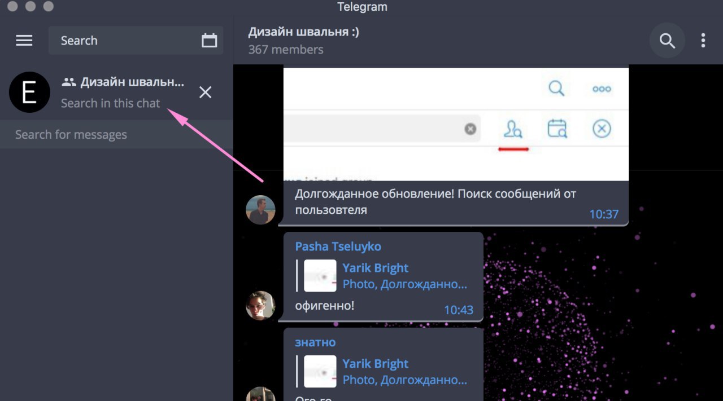Click the Search field in the sidebar
The height and width of the screenshot is (401, 723).
pyautogui.click(x=136, y=41)
